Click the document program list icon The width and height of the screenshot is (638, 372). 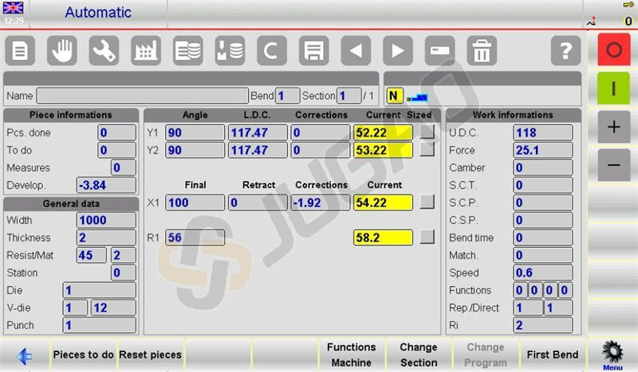point(20,52)
